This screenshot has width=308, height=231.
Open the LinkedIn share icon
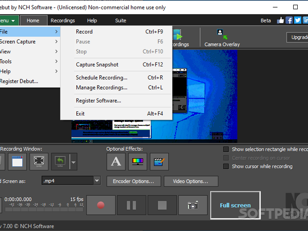click(305, 20)
